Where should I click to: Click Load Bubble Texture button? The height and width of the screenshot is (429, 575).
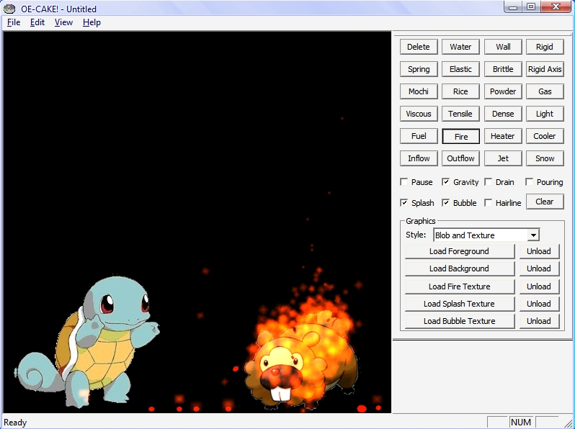click(460, 321)
